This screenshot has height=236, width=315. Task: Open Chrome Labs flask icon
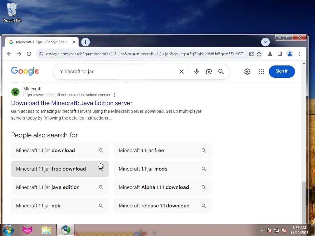pos(270,54)
